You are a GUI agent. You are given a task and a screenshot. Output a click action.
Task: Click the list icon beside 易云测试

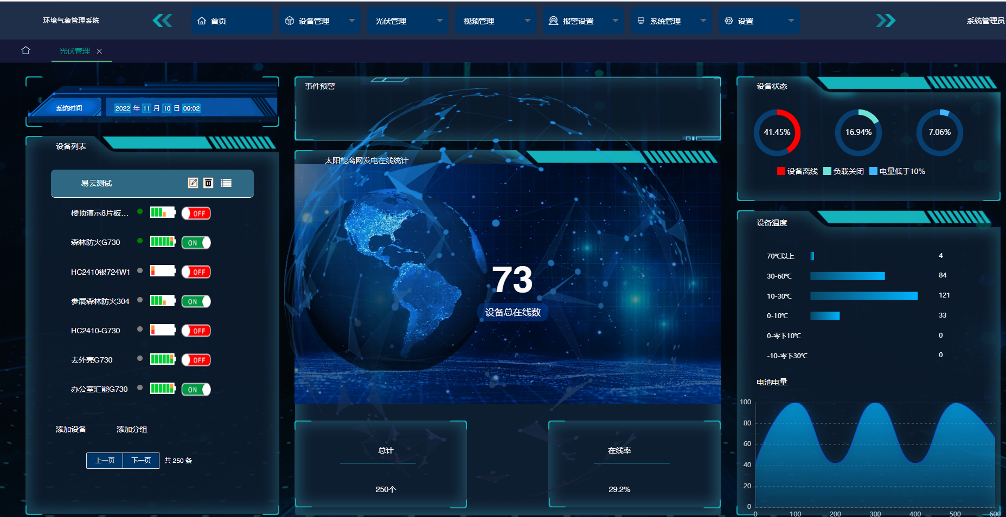[226, 183]
